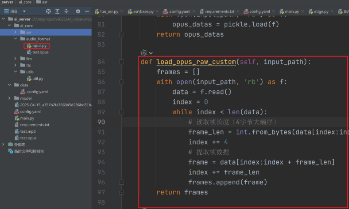Screen dimensions: 349x209
Task: Click the AI assistant icon above line 84
Action: tap(144, 53)
